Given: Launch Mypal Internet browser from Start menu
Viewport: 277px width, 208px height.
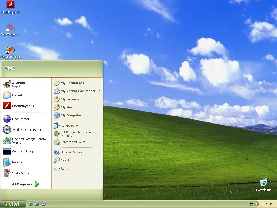Looking at the screenshot, I should pos(26,84).
